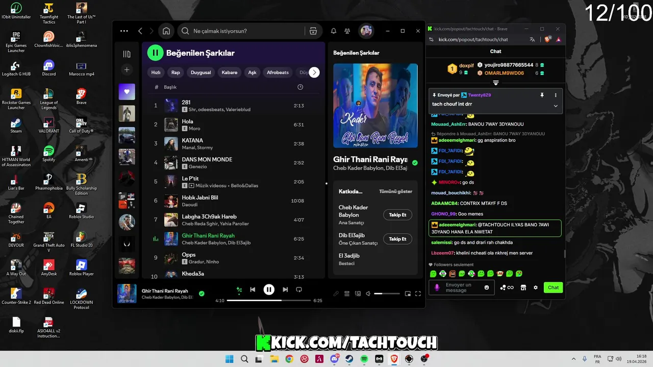Screen dimensions: 653x367
Task: Follow Dib El3ajib with Takip Et
Action: [397, 239]
